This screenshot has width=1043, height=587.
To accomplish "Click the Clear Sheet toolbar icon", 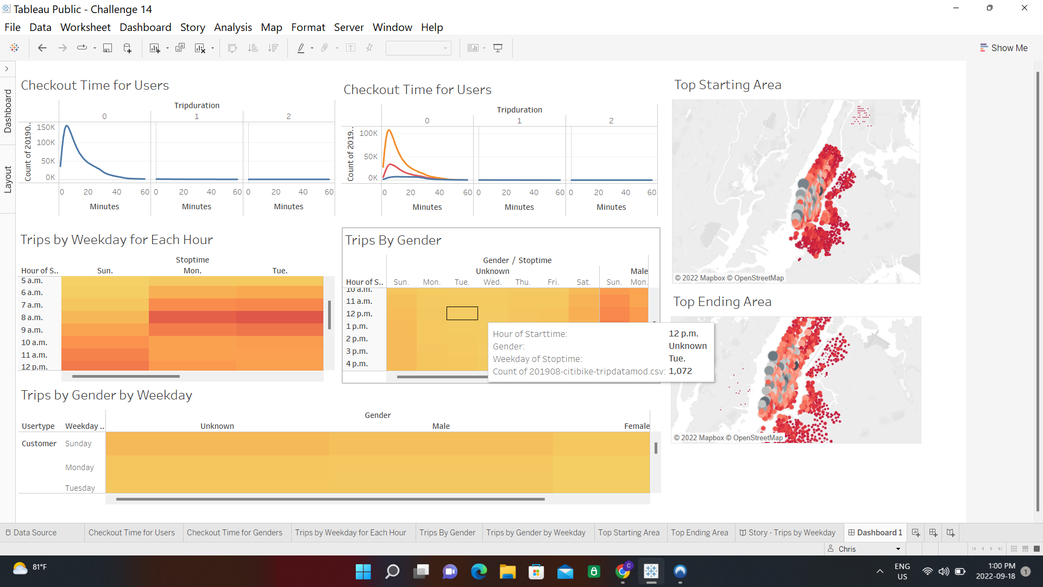I will [x=200, y=48].
